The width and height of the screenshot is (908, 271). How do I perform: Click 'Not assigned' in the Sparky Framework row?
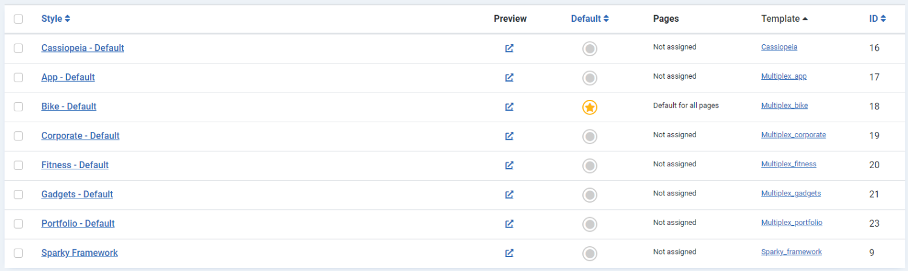(674, 252)
